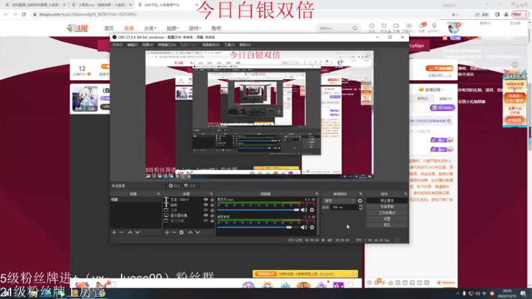Adjust the 时长 300 ms duration stepper
This screenshot has width=532, height=299.
point(360,207)
